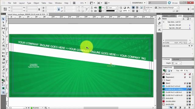The image size is (195, 109).
Task: Select the Line tool
Action: [x=3, y=36]
